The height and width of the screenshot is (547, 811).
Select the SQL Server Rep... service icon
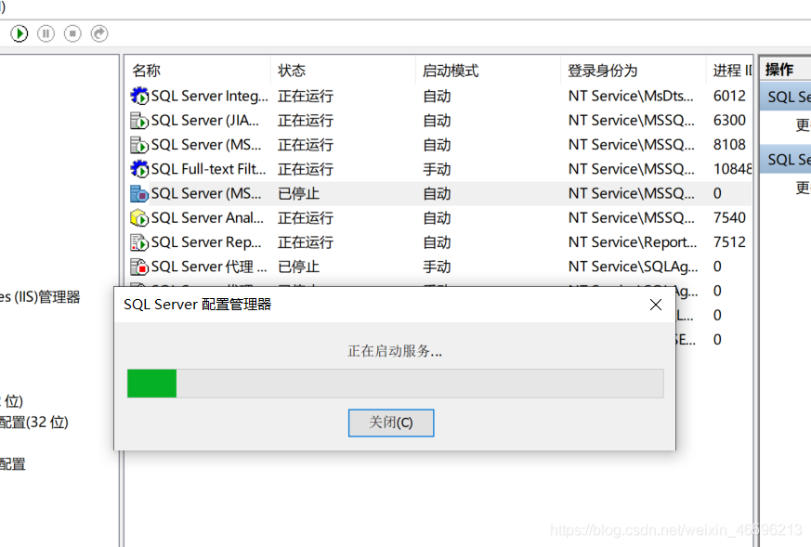click(139, 242)
